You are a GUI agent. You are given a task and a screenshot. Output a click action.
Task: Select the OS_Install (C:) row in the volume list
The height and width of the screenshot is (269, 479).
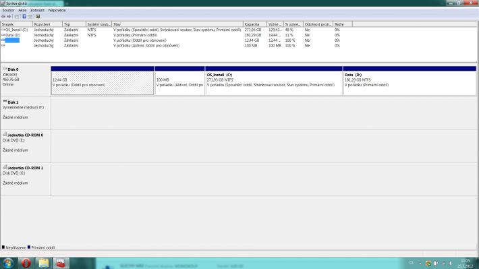[238, 30]
